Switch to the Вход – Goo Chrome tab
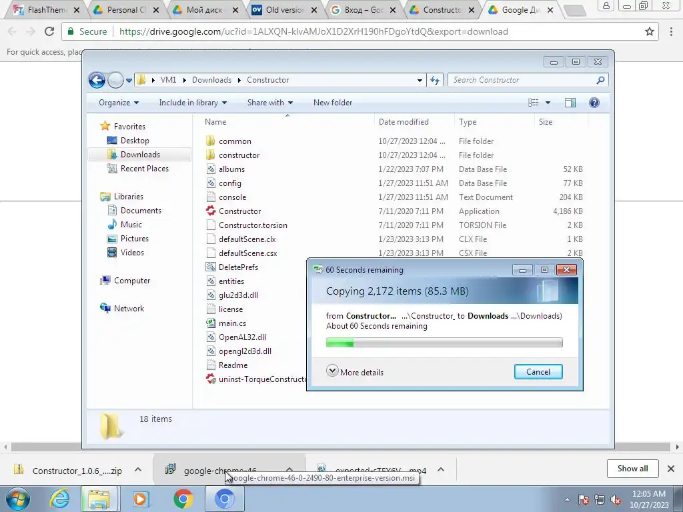The height and width of the screenshot is (512, 683). [364, 9]
